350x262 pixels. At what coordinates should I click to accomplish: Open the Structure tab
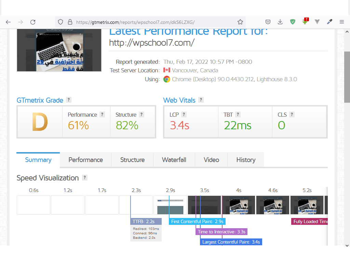point(132,160)
